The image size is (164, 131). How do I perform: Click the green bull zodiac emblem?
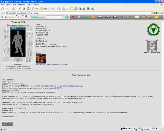click(153, 30)
